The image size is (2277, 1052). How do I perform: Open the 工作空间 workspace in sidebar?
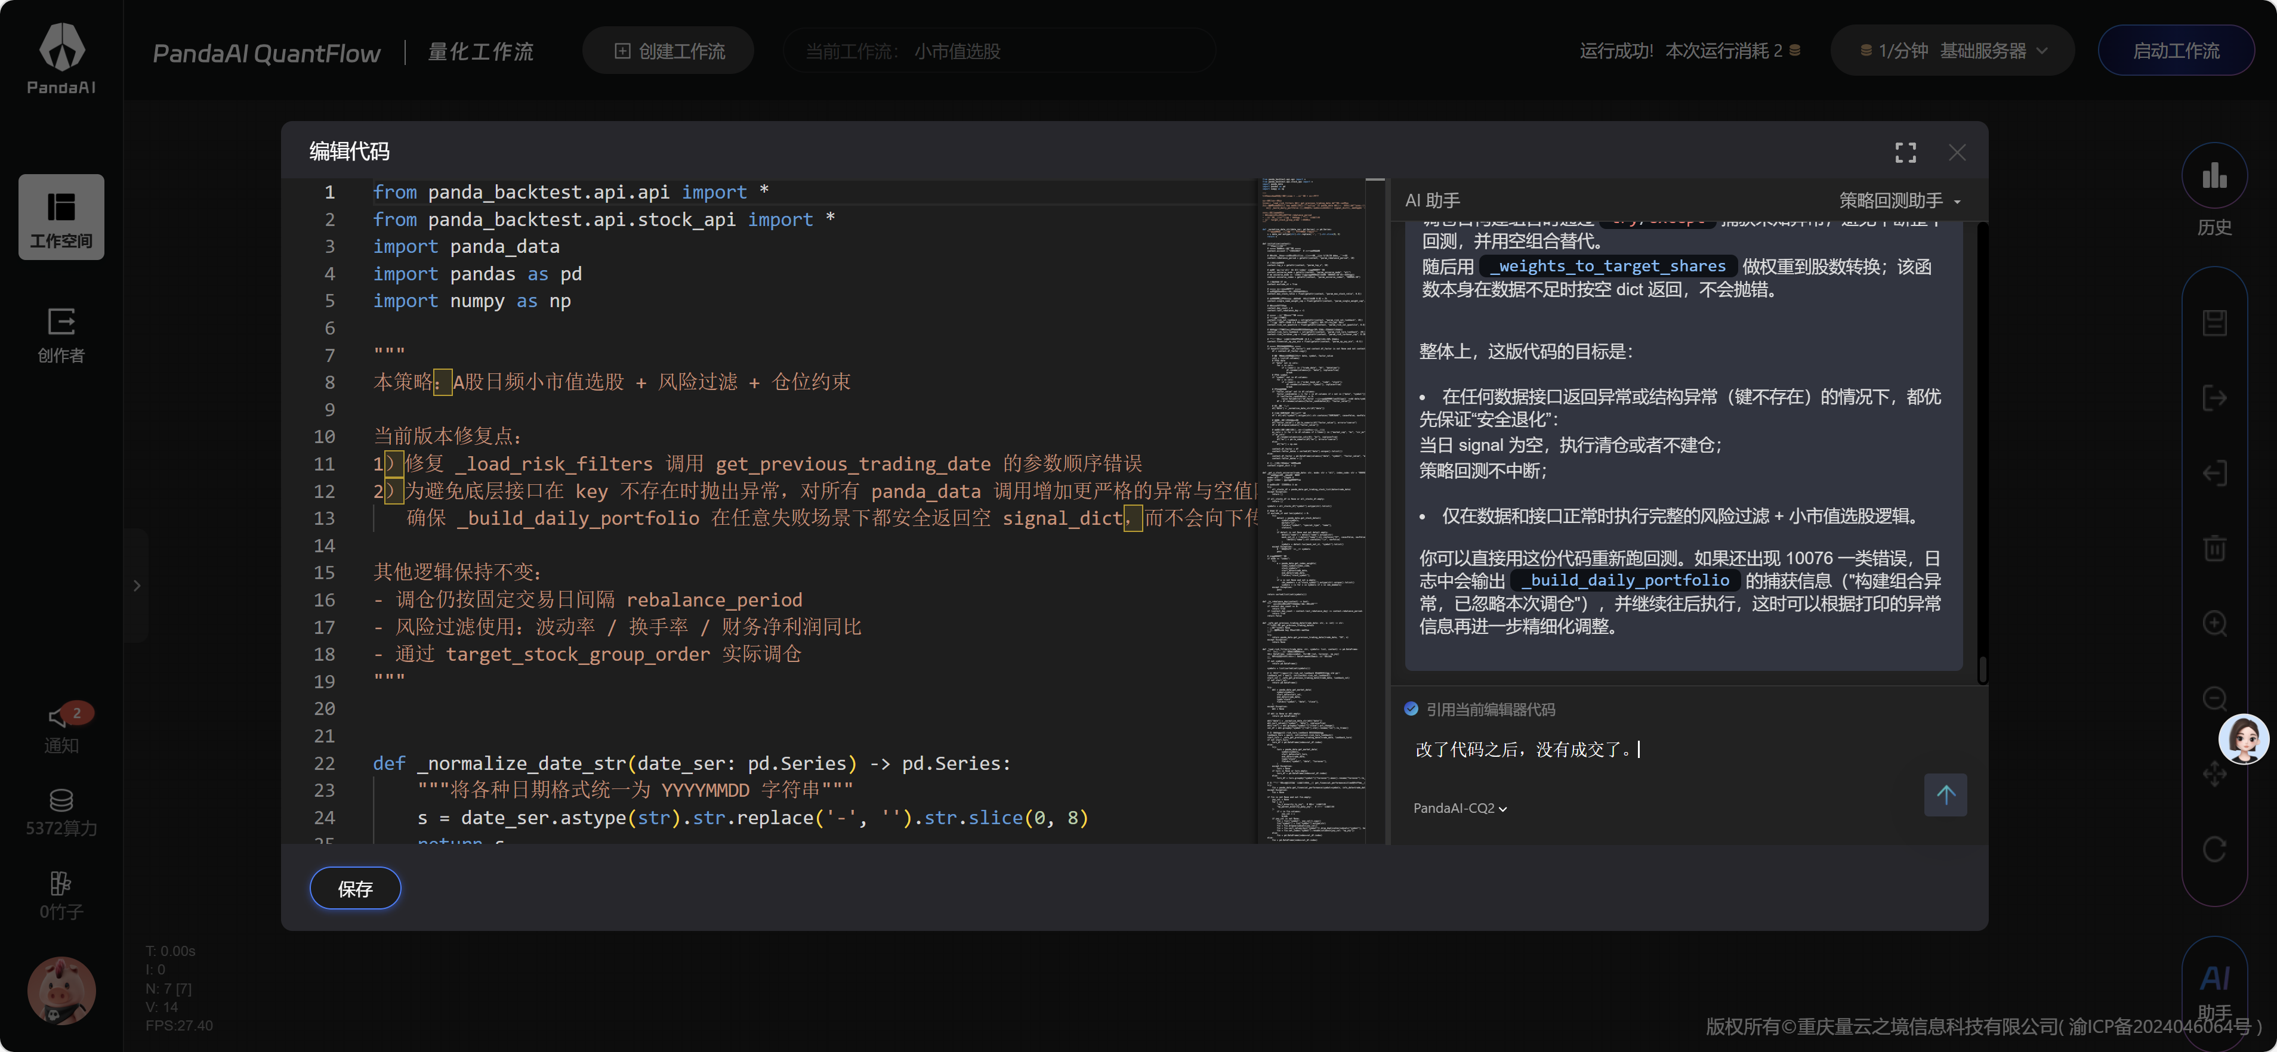click(x=61, y=217)
